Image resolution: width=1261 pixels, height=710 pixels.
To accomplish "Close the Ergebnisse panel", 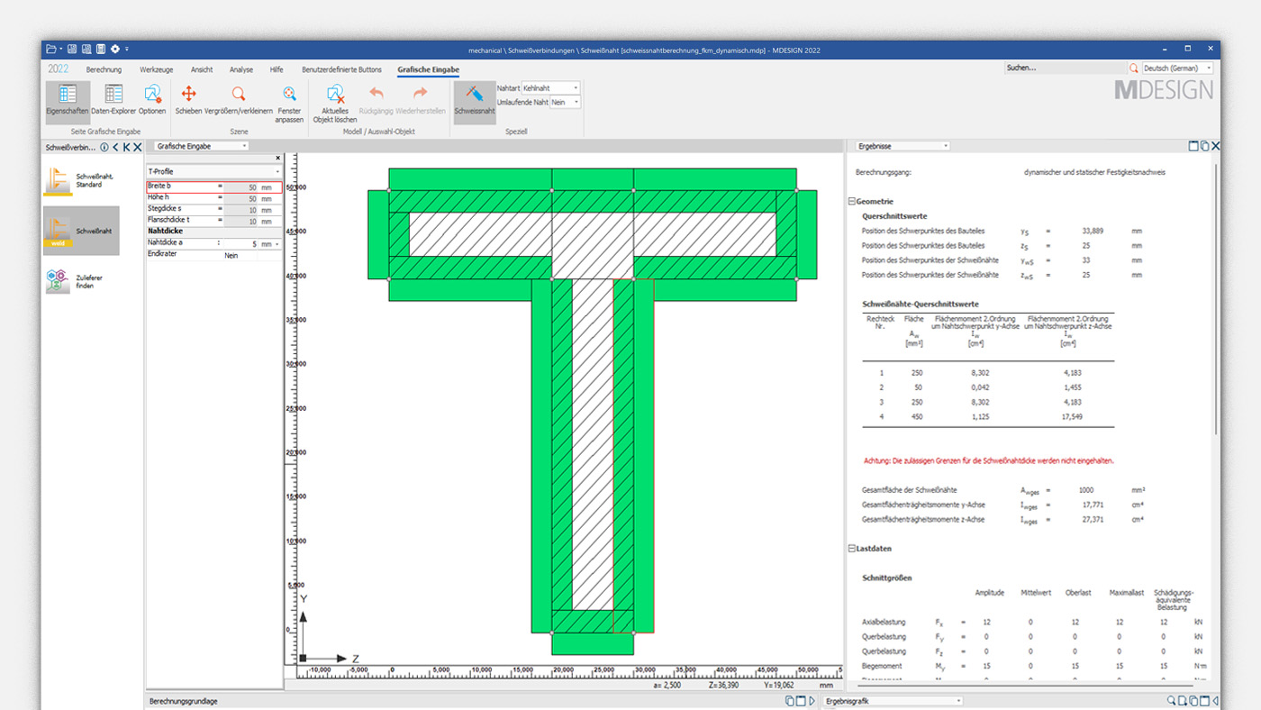I will pyautogui.click(x=1215, y=146).
